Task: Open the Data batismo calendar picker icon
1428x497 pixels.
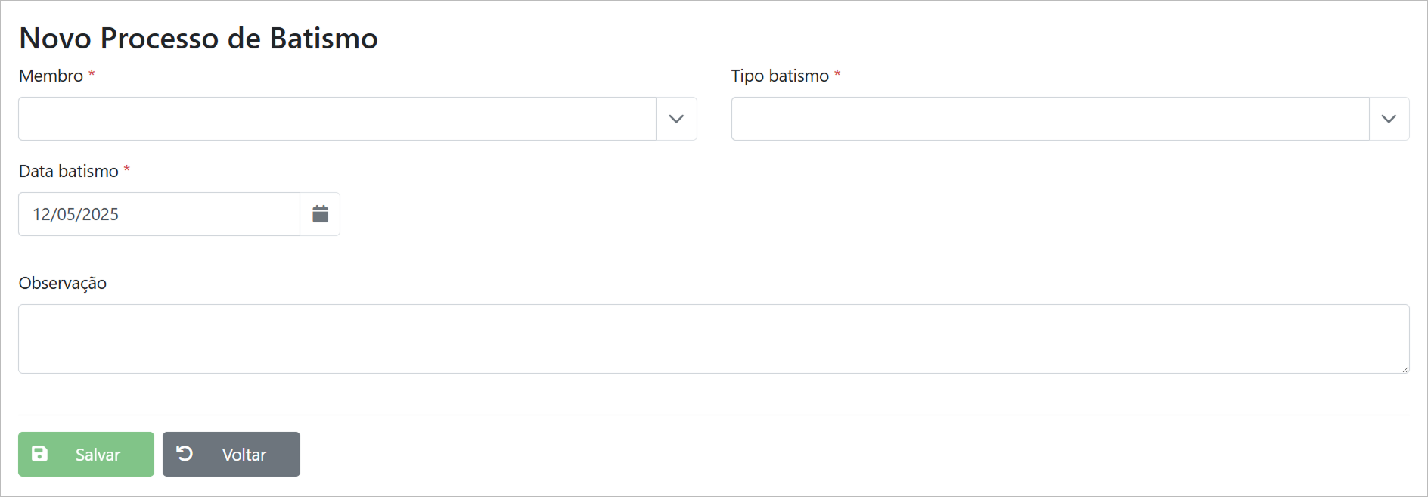Action: pos(320,214)
